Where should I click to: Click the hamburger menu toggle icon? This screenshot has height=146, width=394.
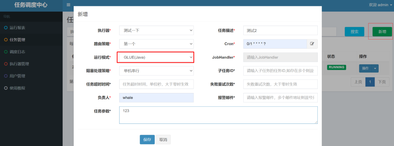[x=68, y=5]
